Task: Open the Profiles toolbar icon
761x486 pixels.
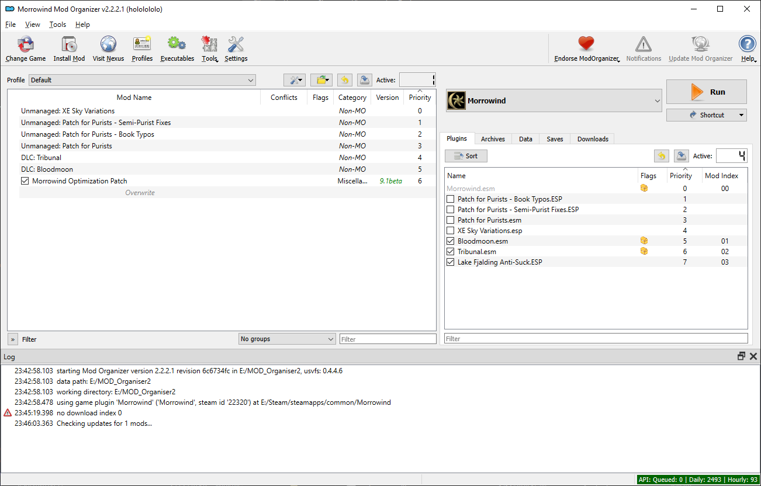Action: pos(142,44)
